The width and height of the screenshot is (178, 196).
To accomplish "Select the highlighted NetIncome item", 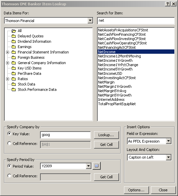I will tap(136, 52).
